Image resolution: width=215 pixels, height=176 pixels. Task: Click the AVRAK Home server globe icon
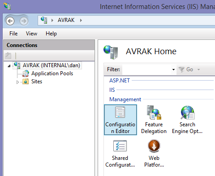pyautogui.click(x=111, y=52)
